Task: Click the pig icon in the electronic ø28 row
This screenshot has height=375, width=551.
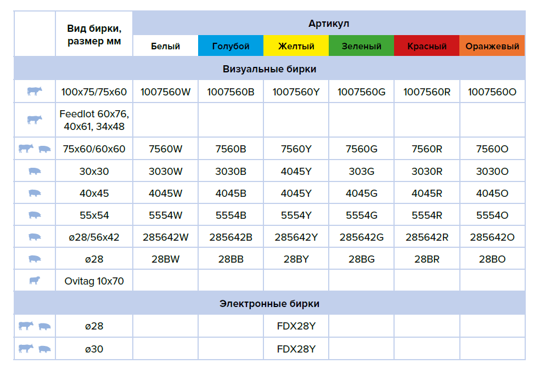Action: pos(44,327)
